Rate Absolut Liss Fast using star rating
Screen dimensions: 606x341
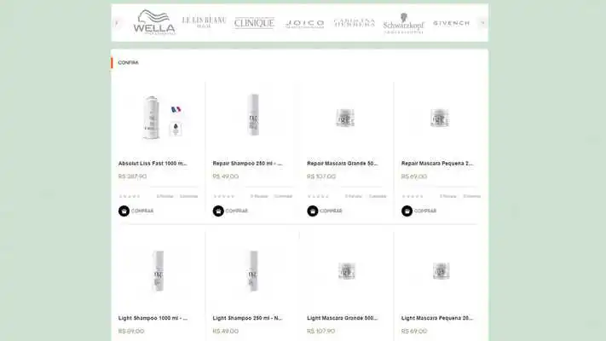click(x=129, y=196)
